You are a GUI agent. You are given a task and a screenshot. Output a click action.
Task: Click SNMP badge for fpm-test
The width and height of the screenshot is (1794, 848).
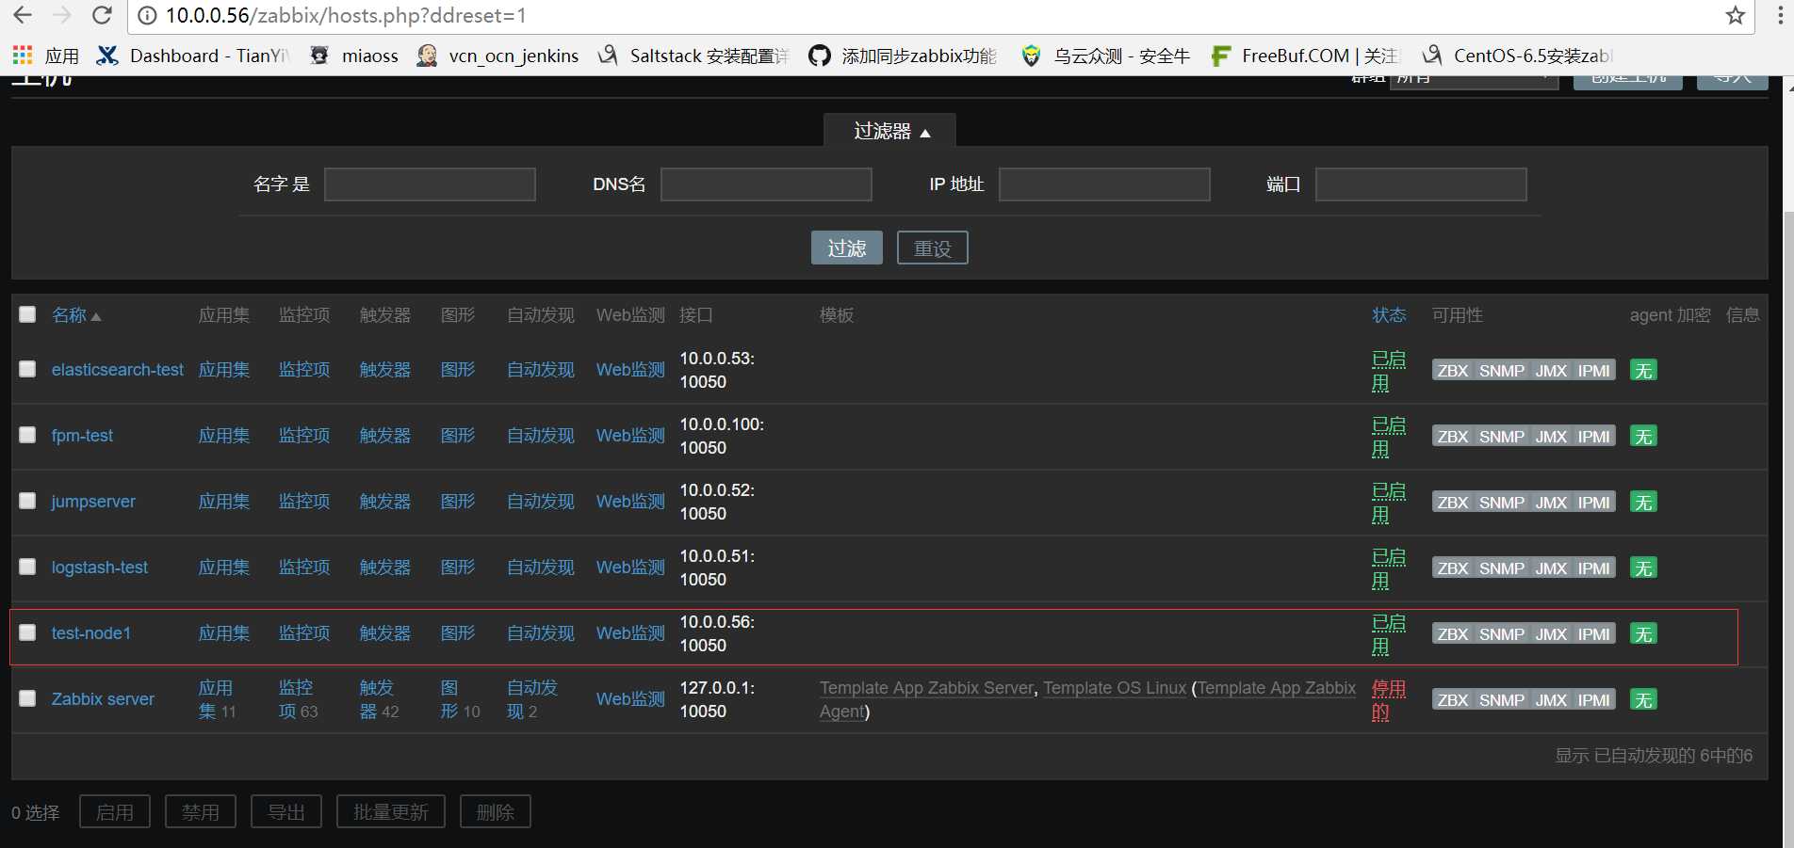click(1502, 436)
